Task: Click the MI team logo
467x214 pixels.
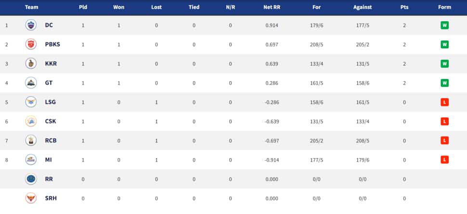Action: point(31,160)
